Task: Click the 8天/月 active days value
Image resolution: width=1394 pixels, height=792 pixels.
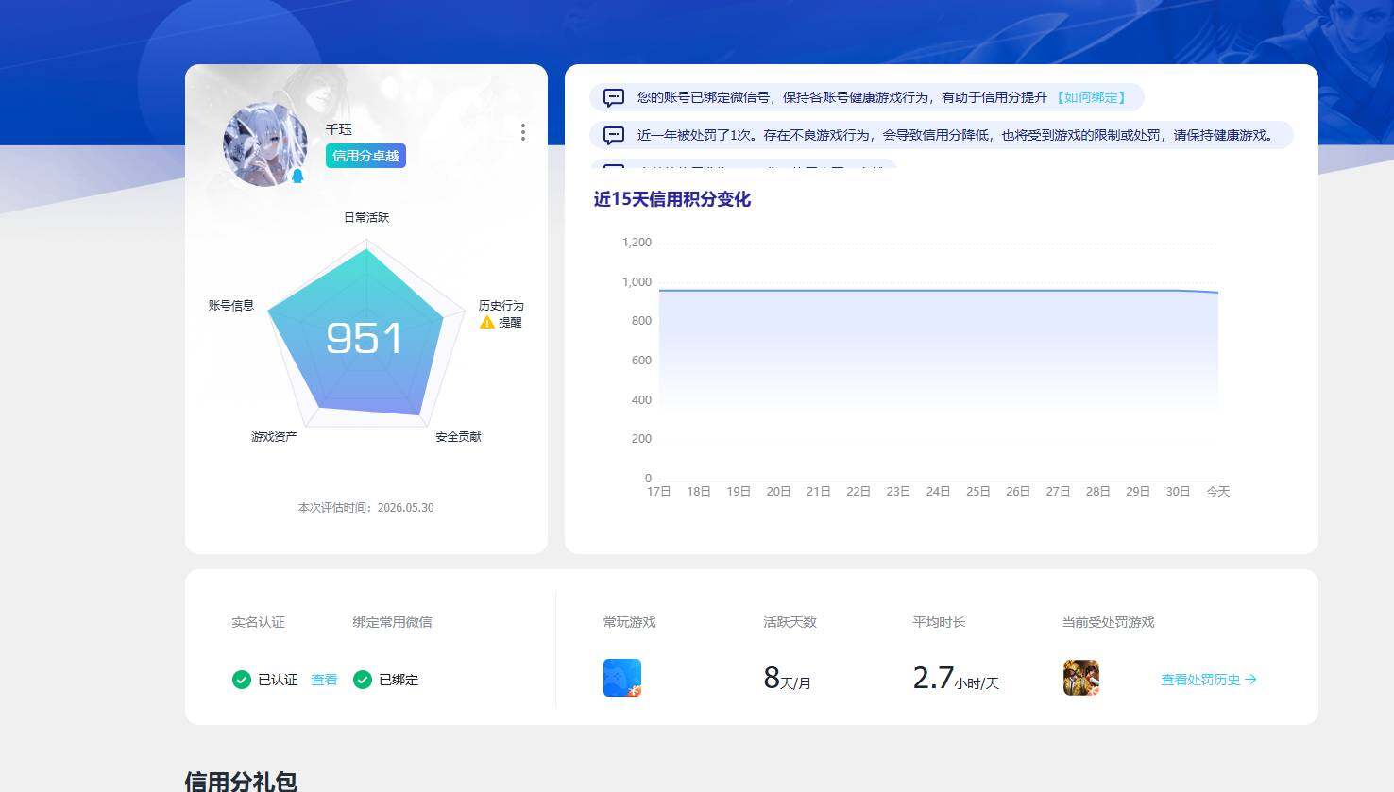Action: click(787, 678)
